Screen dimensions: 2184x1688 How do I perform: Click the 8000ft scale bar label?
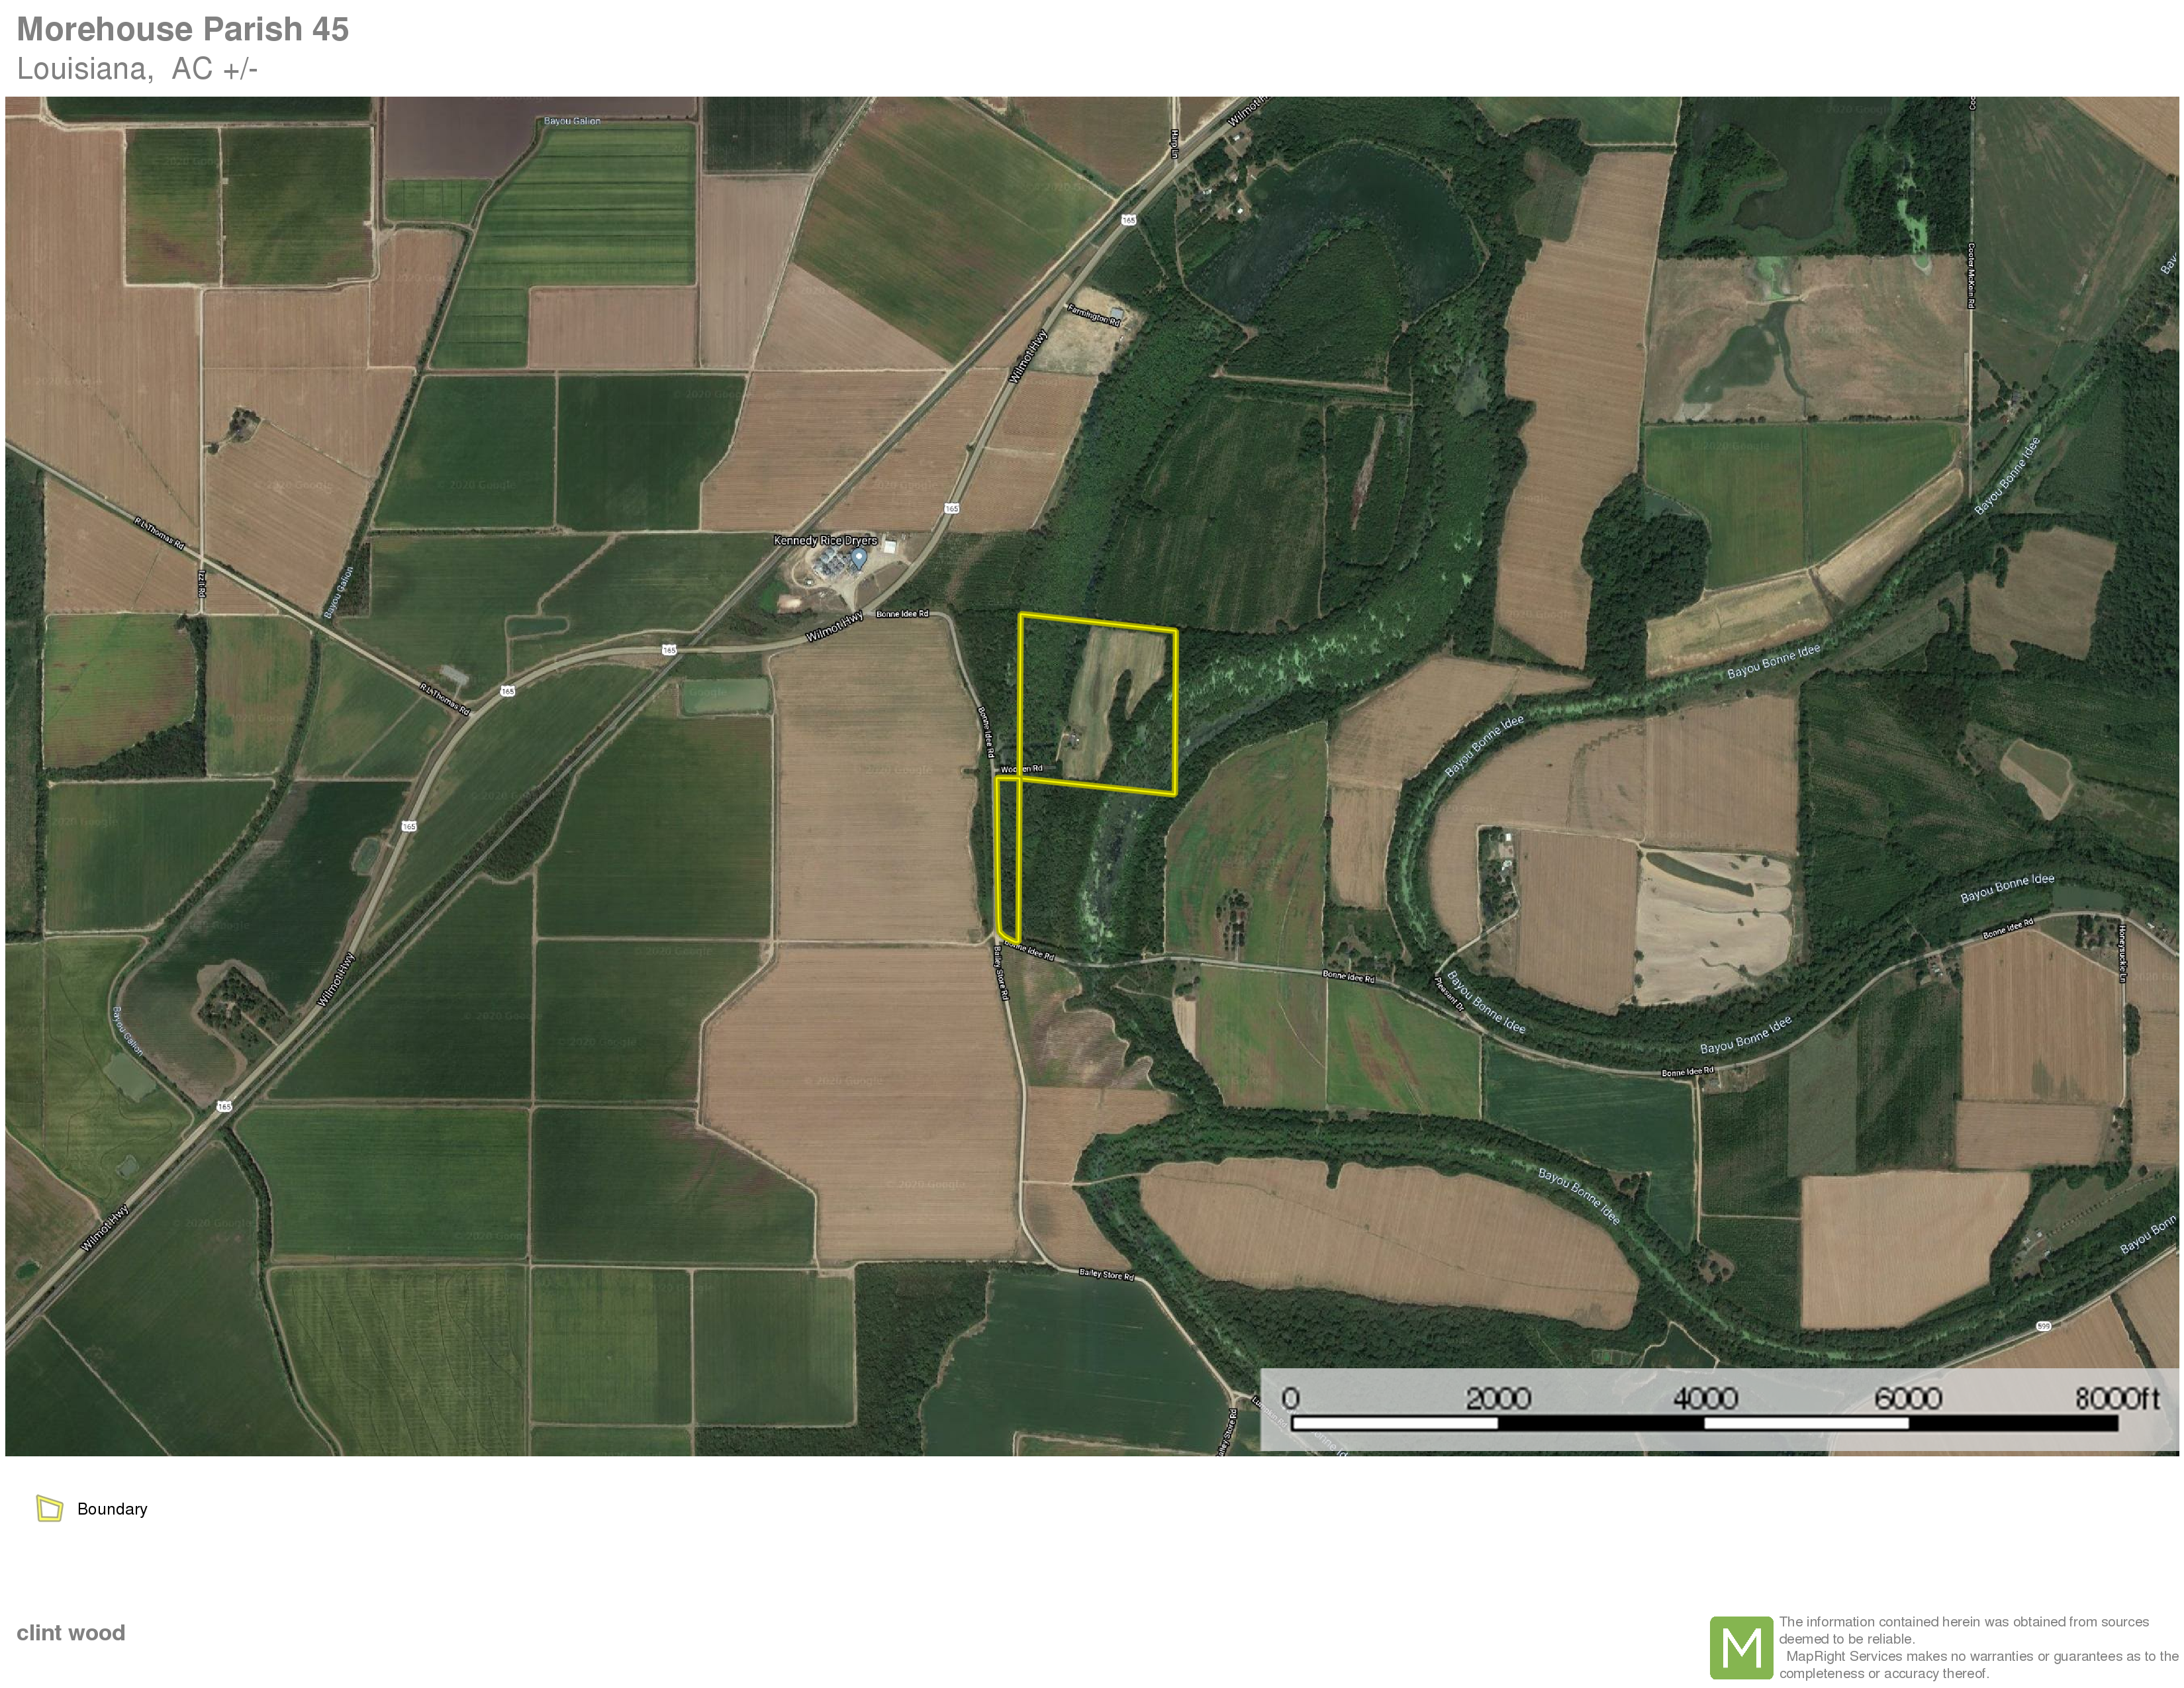tap(2116, 1398)
